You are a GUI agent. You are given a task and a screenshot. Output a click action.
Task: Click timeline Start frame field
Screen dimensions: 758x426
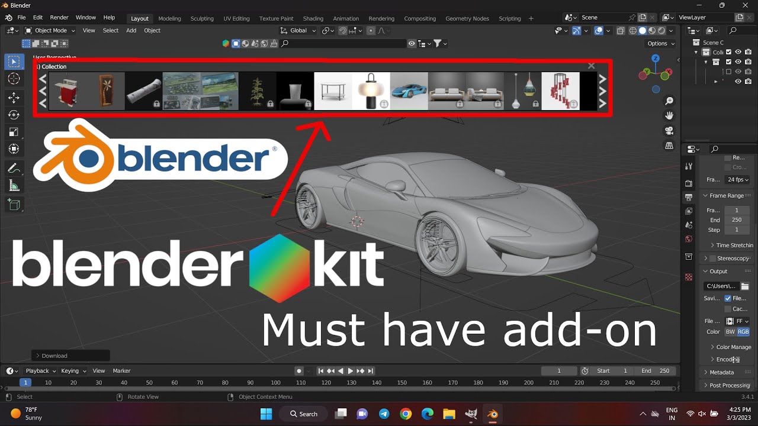tap(612, 371)
